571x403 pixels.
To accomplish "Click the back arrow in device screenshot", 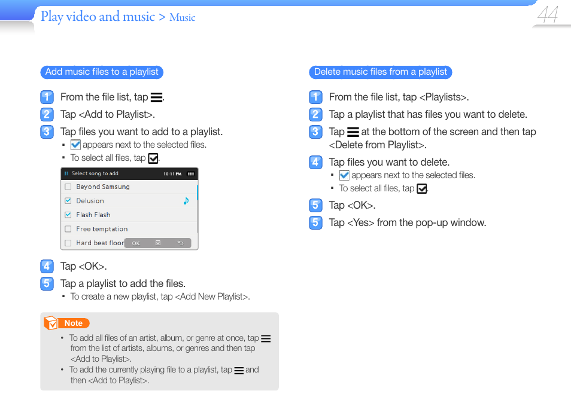I will click(180, 243).
